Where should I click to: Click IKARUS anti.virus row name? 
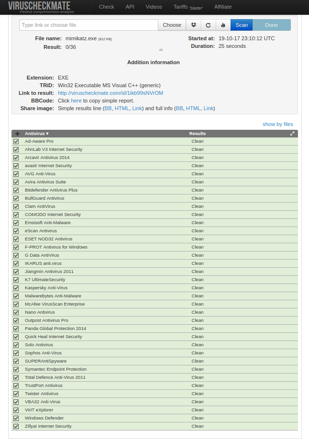[43, 263]
